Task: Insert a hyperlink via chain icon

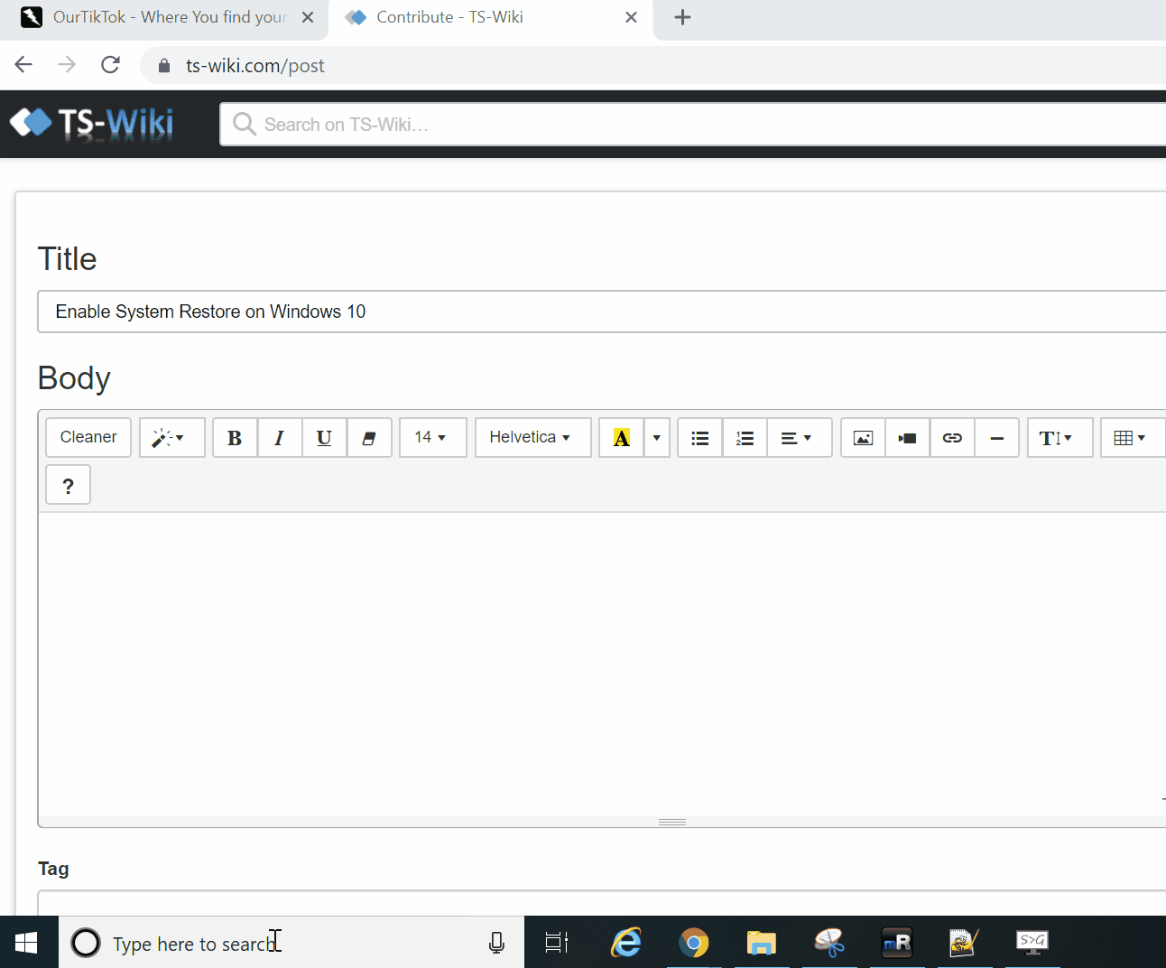Action: [x=952, y=438]
